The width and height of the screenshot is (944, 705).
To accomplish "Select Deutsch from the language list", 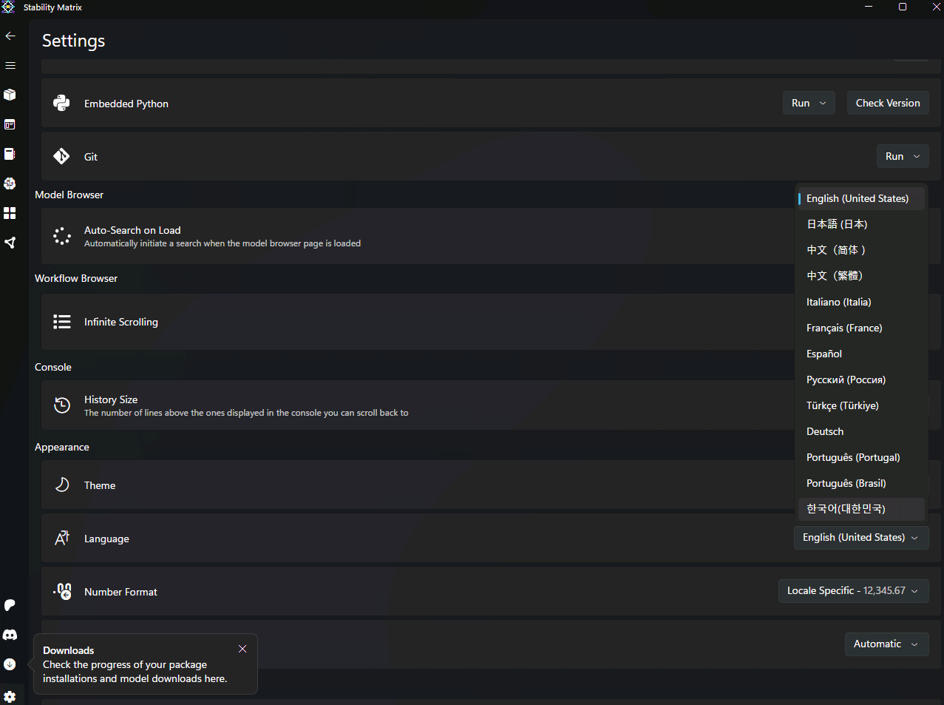I will (825, 431).
